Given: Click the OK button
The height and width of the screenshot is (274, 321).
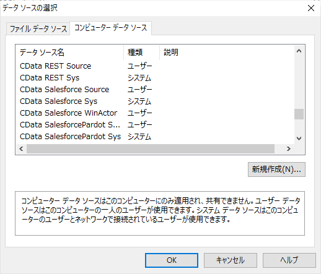Looking at the screenshot, I should pyautogui.click(x=172, y=260).
